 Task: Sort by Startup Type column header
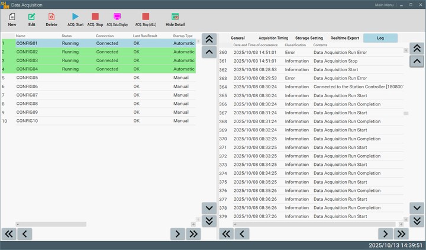point(183,36)
